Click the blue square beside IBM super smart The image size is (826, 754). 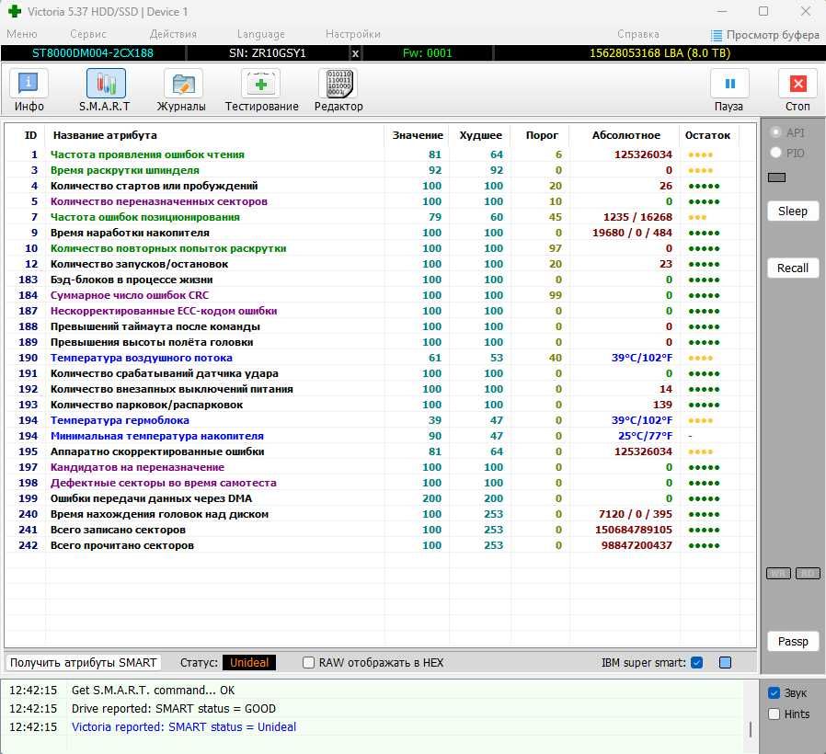pos(726,662)
